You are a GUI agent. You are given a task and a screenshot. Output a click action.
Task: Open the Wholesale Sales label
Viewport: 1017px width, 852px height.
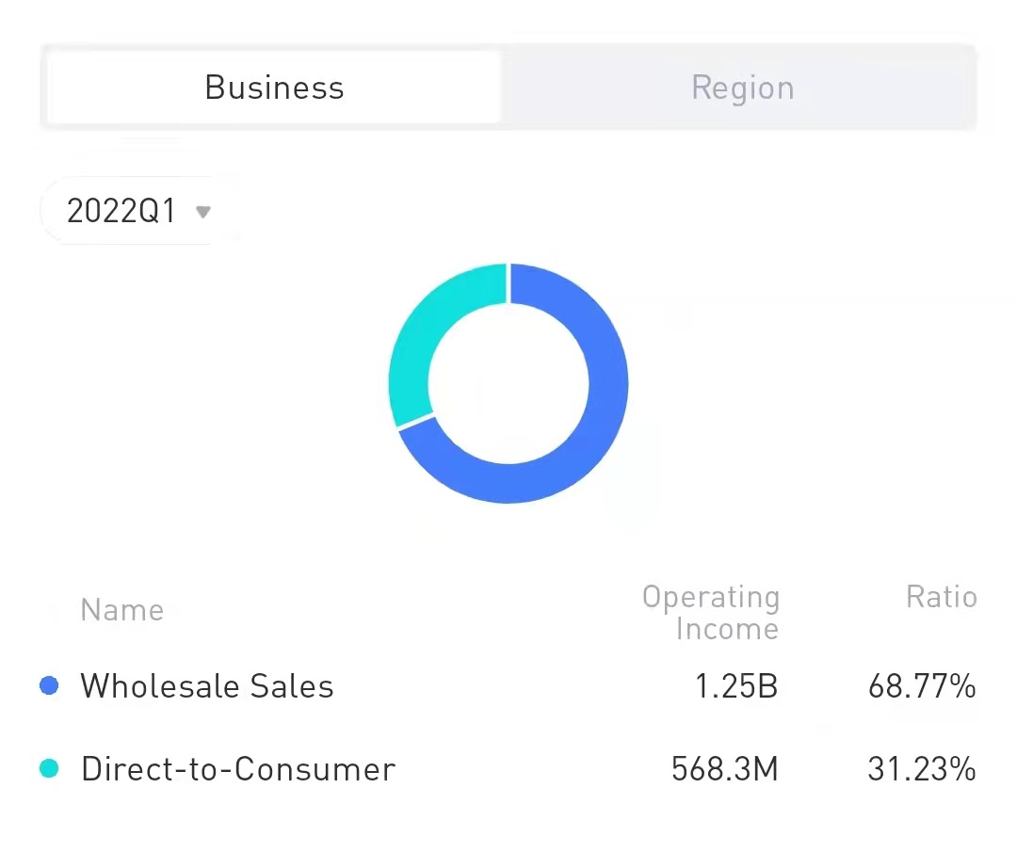pyautogui.click(x=207, y=686)
